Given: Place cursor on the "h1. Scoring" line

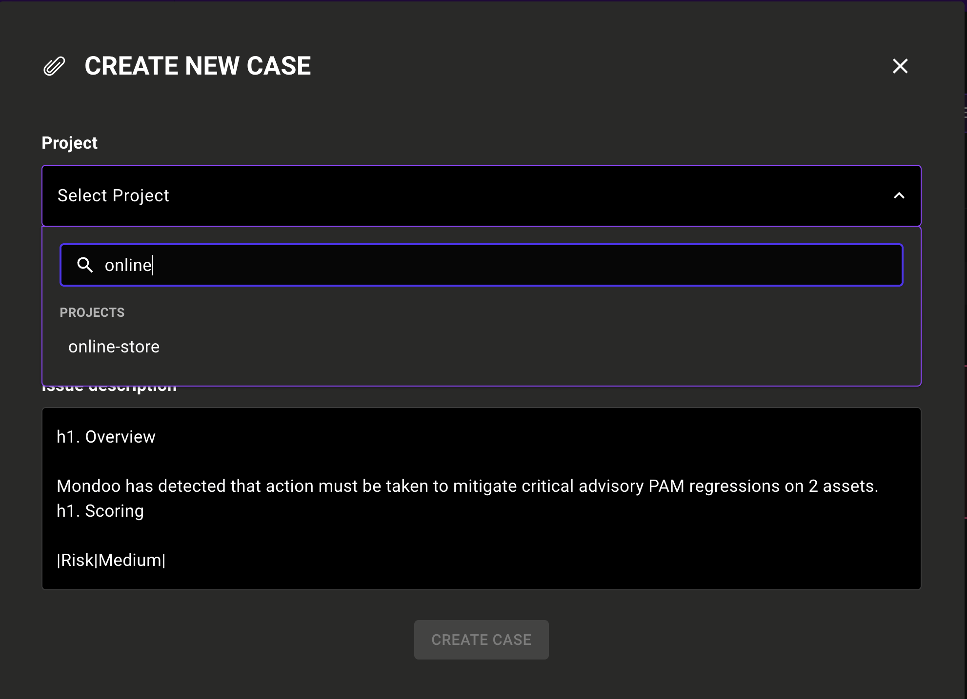Looking at the screenshot, I should pyautogui.click(x=100, y=511).
